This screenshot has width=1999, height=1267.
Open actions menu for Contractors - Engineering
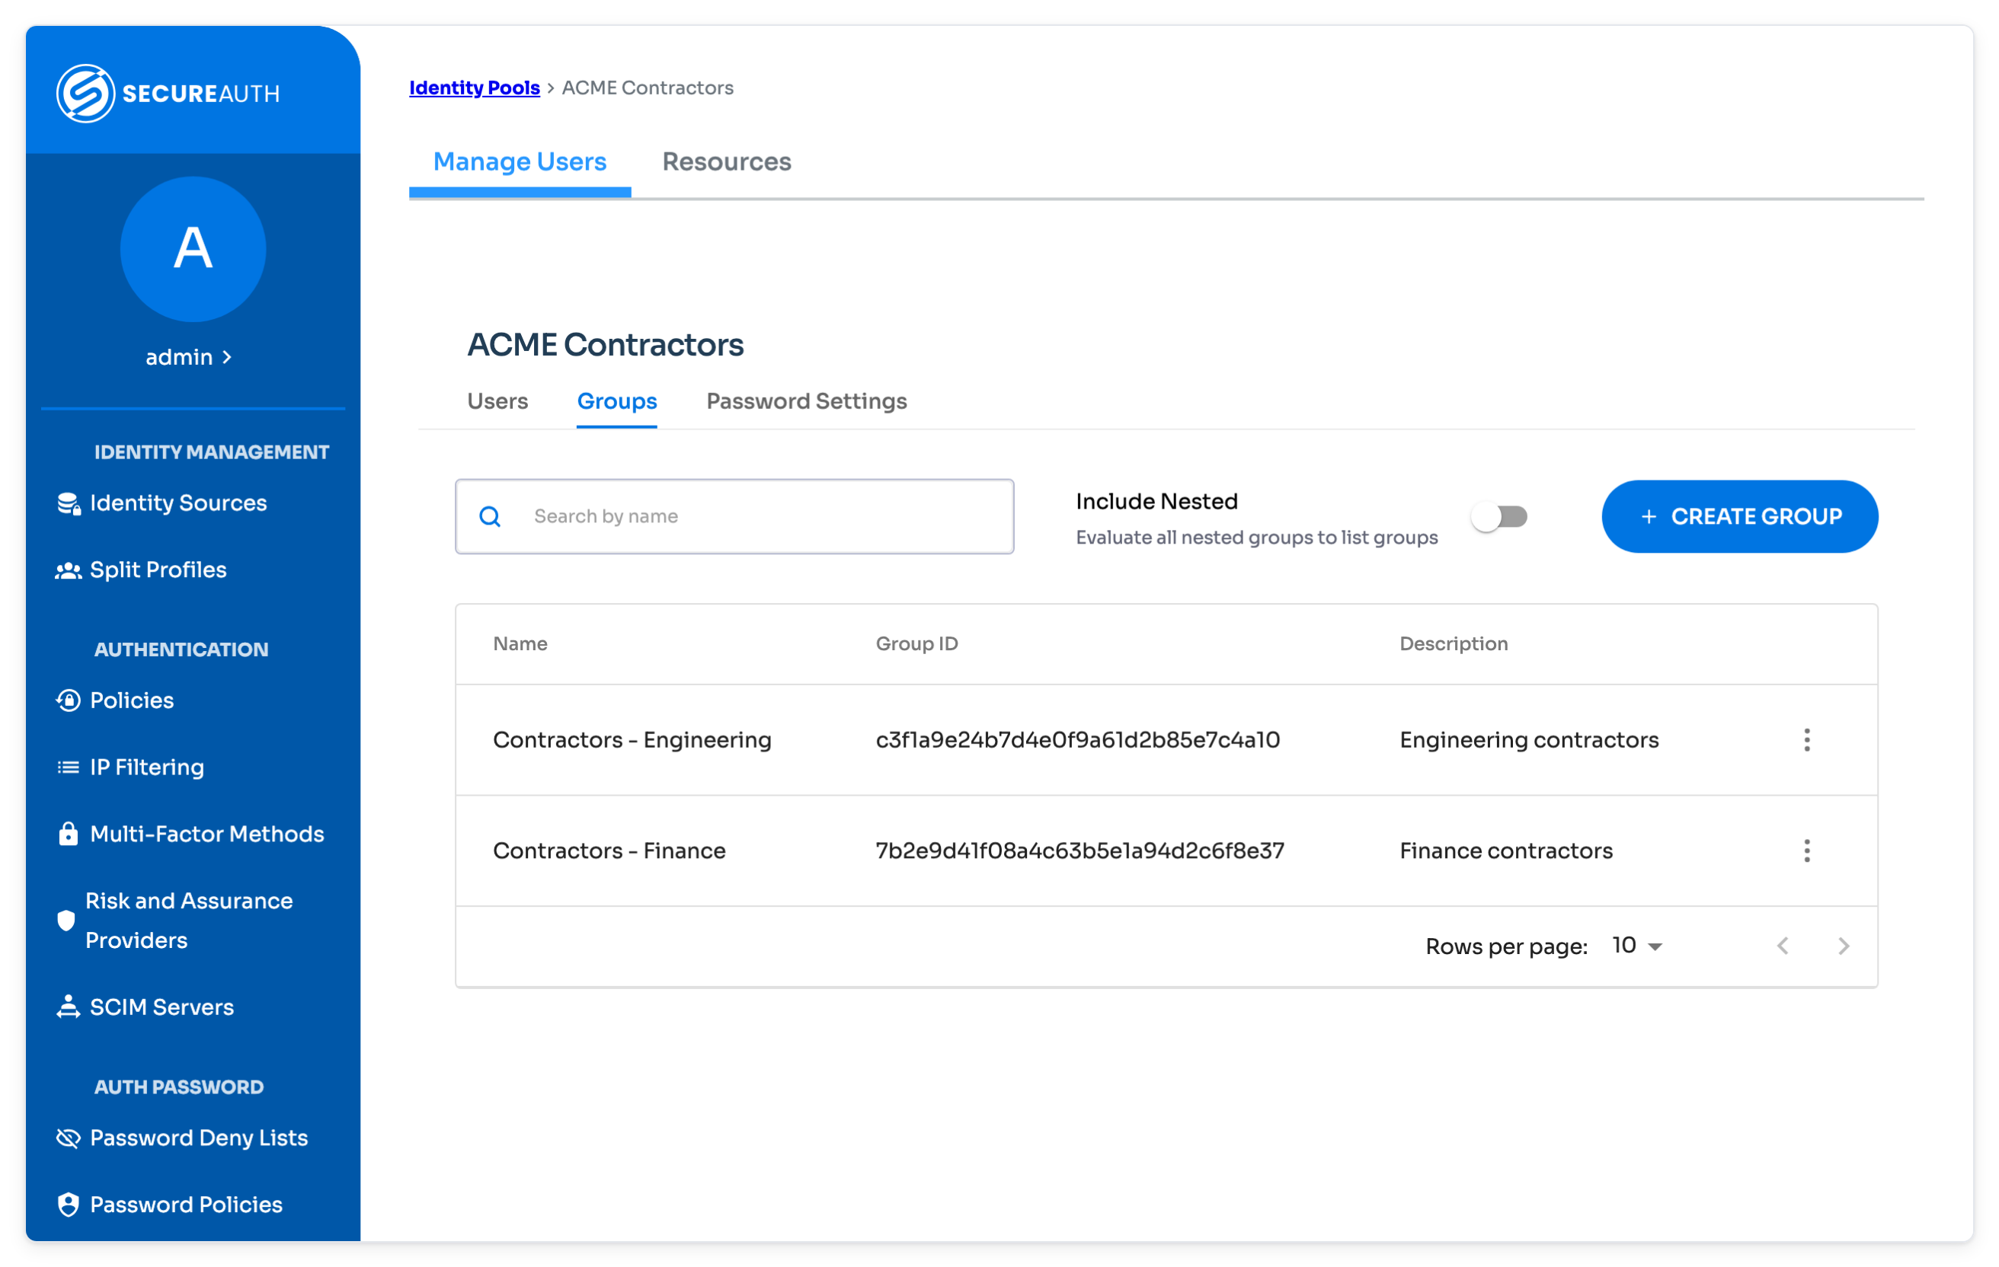1807,740
